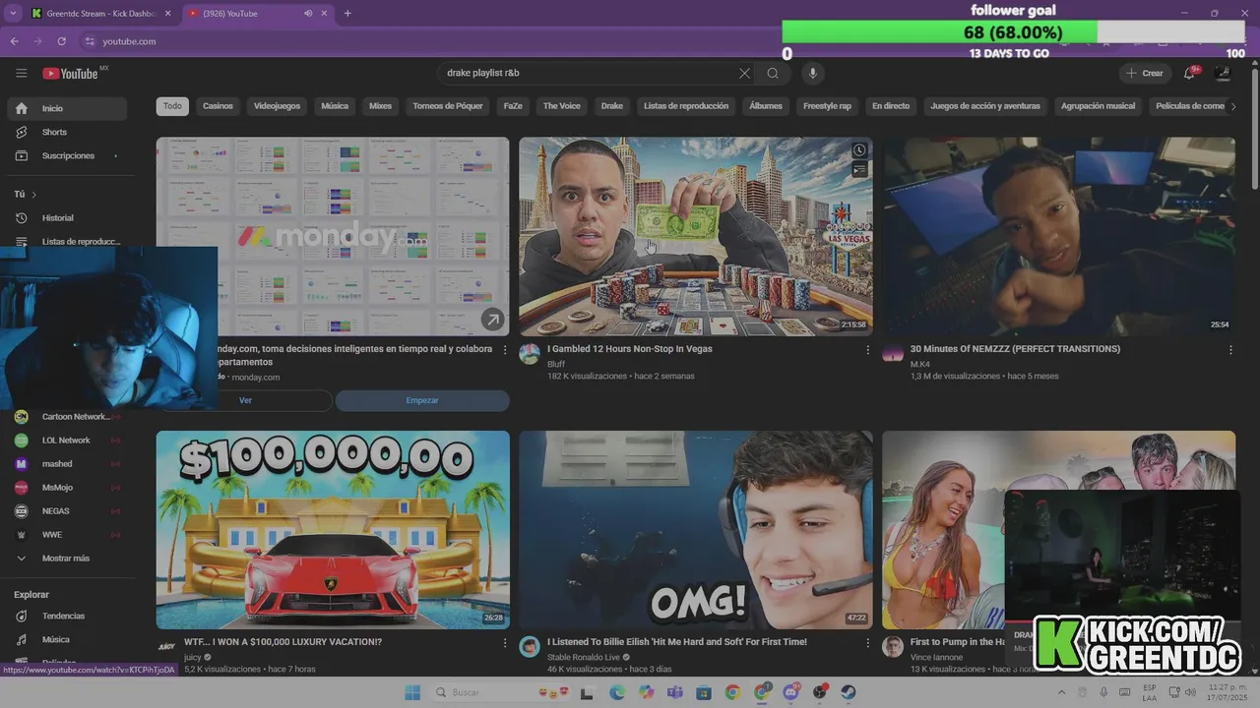
Task: Click the drake playlist r&b search field
Action: (589, 73)
